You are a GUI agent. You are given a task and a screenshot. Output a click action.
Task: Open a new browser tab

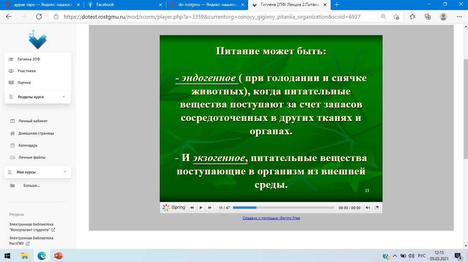(x=337, y=5)
